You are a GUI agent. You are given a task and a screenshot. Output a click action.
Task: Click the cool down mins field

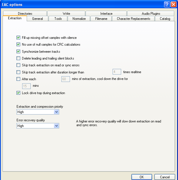pyautogui.click(x=26, y=86)
